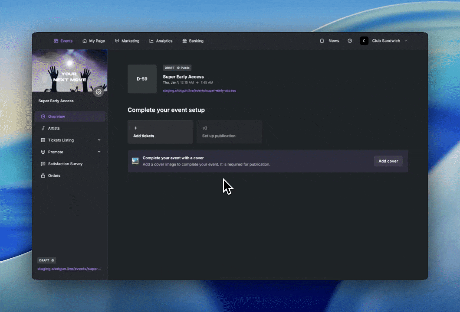Click the megaphone icon on Set up publication
Screen dimensions: 460x312
coord(205,128)
